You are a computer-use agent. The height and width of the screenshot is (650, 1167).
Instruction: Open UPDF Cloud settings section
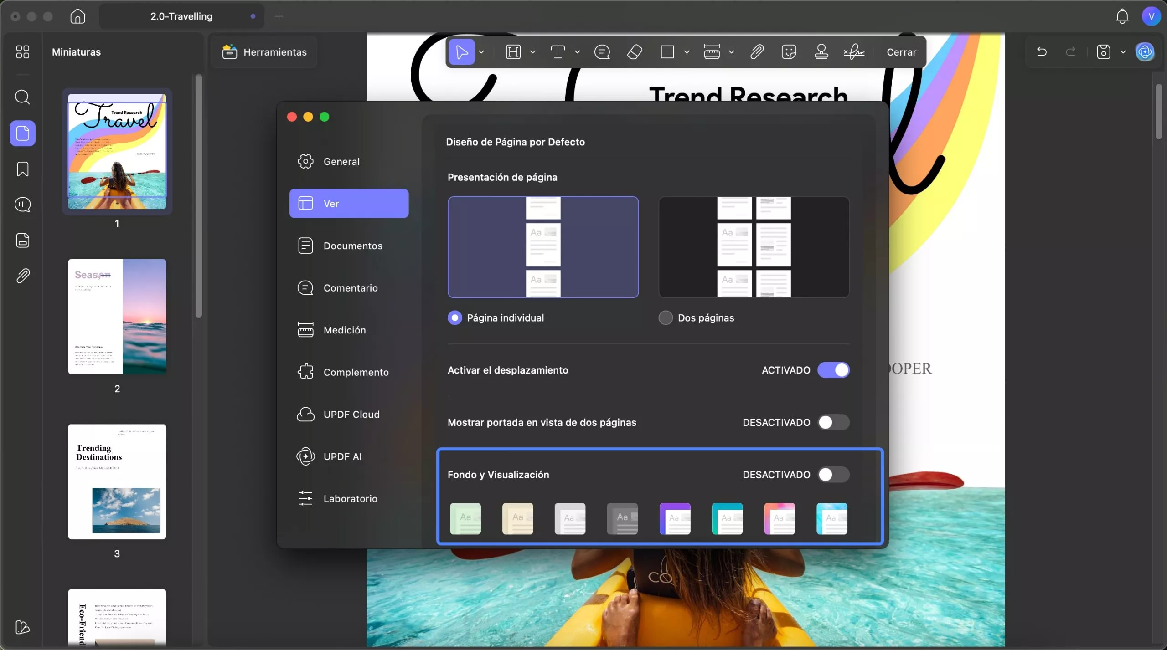click(x=349, y=414)
